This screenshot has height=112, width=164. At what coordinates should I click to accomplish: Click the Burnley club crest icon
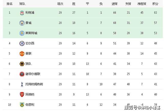click(x=22, y=105)
